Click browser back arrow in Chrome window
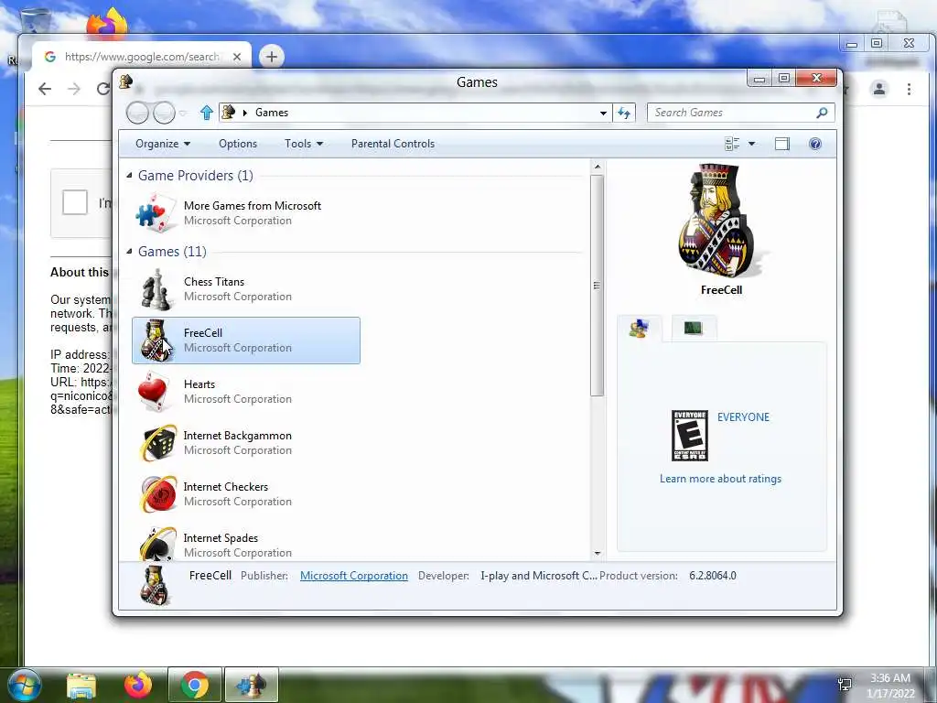Viewport: 937px width, 703px height. coord(45,89)
